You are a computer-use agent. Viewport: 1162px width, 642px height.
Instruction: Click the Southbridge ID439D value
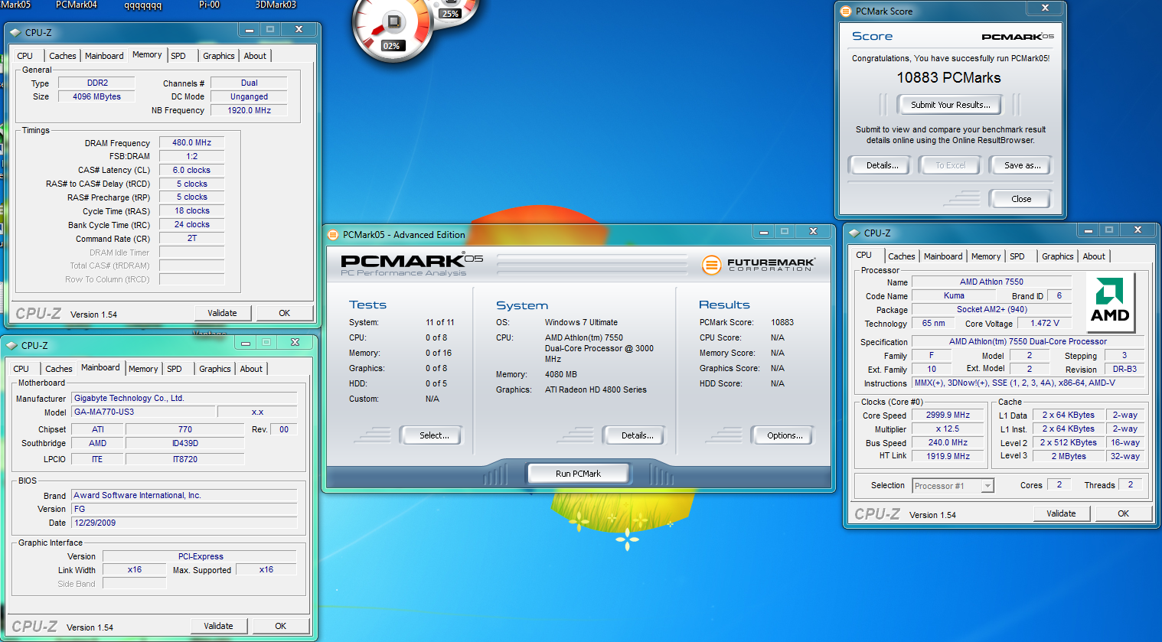coord(184,443)
